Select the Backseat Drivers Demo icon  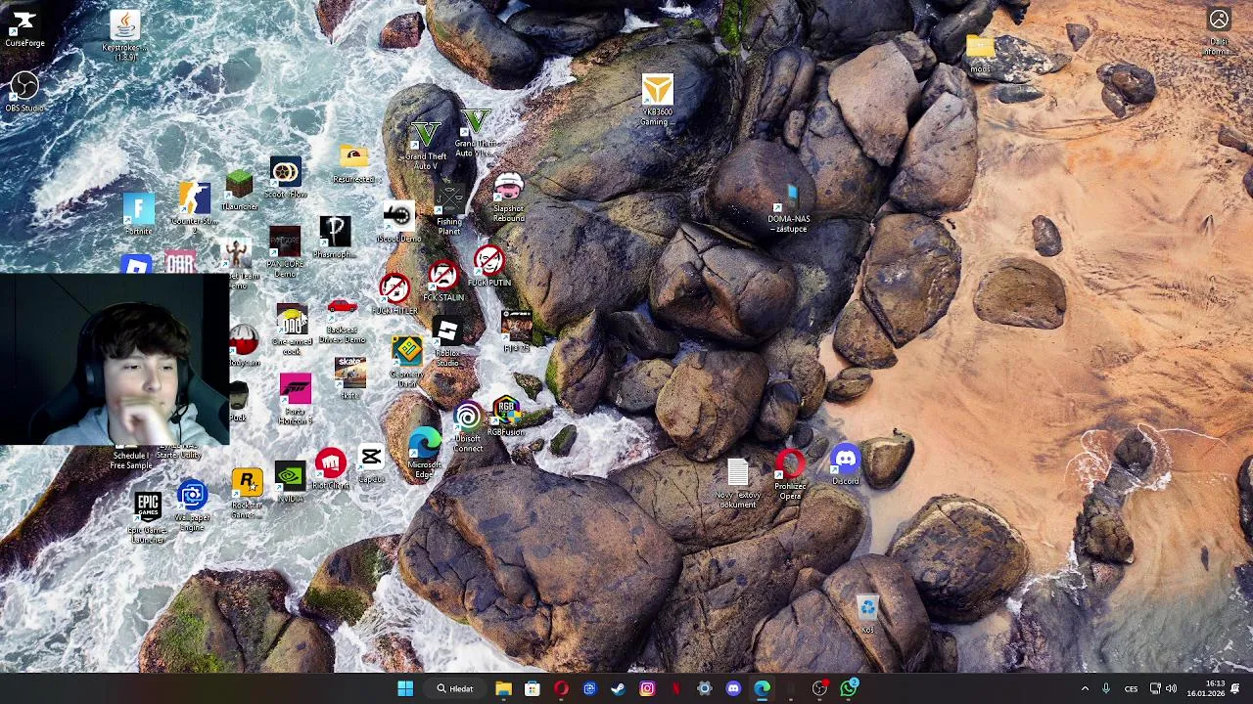(342, 322)
